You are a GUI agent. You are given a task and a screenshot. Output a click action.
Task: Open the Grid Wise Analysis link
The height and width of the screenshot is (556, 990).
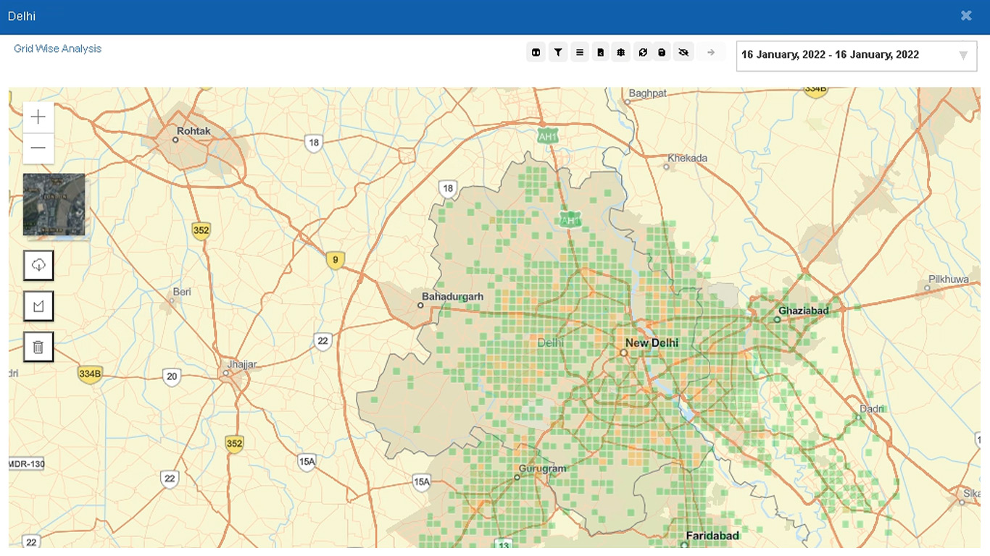[58, 49]
